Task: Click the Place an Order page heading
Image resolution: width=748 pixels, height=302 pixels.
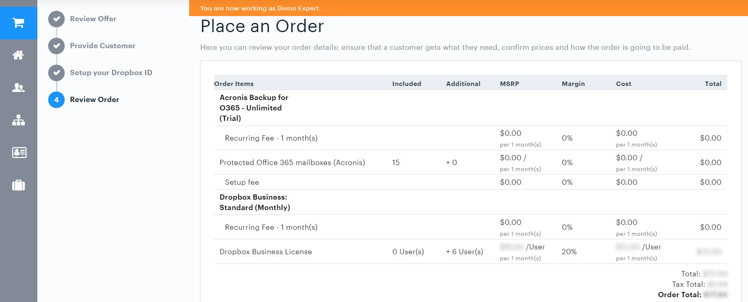Action: pyautogui.click(x=262, y=27)
